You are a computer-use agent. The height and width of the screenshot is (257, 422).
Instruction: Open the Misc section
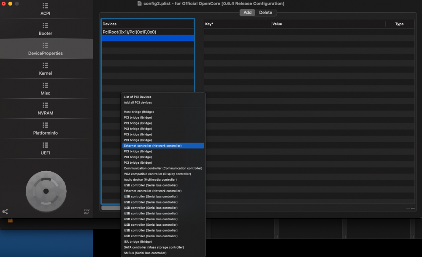(x=45, y=89)
